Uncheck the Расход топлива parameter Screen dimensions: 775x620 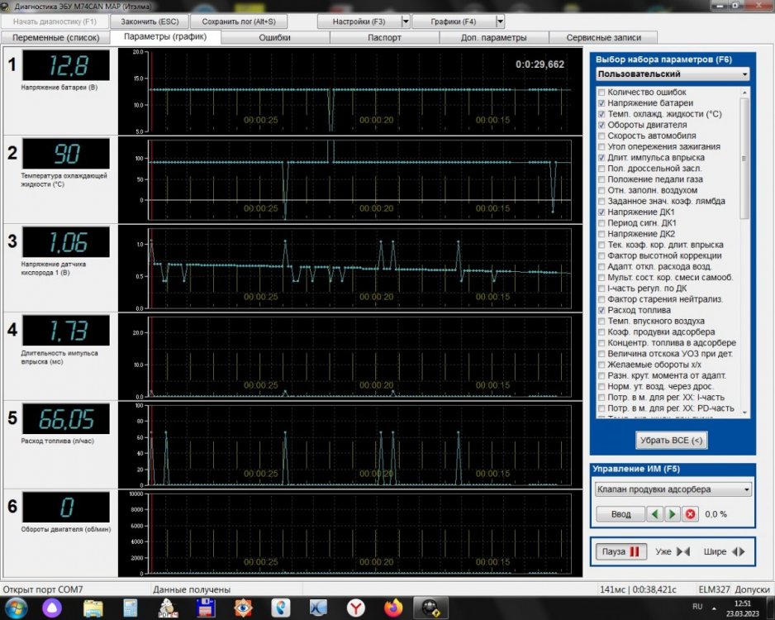point(601,309)
